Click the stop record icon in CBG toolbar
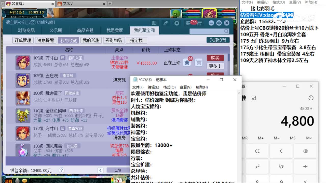The width and height of the screenshot is (326, 183). [177, 23]
